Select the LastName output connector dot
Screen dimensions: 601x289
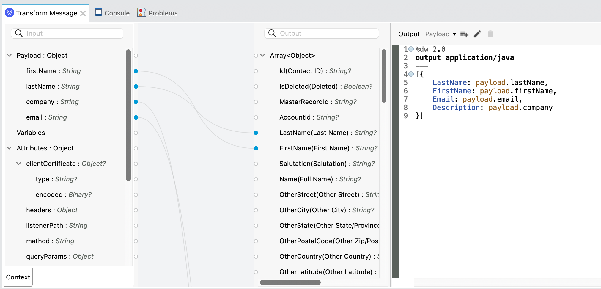pos(256,133)
